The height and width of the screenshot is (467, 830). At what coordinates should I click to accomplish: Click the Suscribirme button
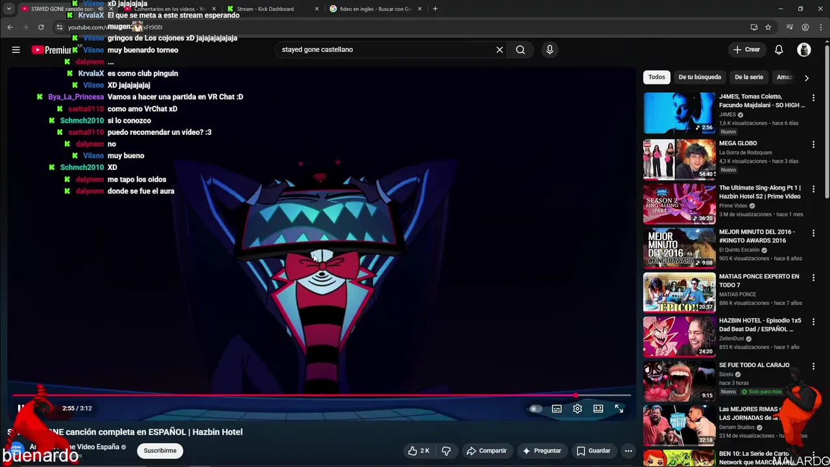(x=160, y=451)
